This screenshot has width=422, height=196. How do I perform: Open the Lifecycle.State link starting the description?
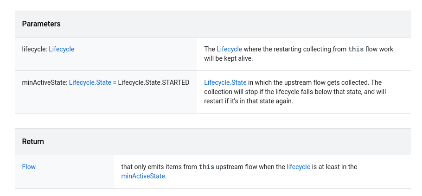(x=225, y=82)
